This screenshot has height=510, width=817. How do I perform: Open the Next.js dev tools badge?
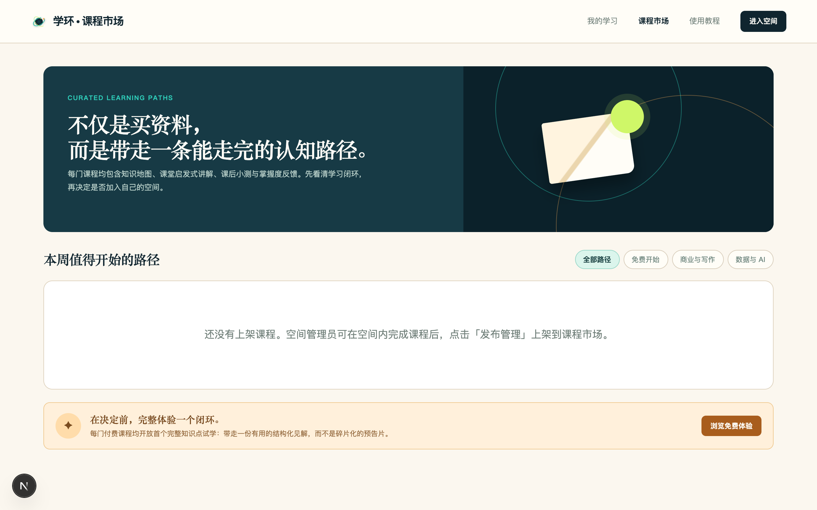(x=24, y=486)
